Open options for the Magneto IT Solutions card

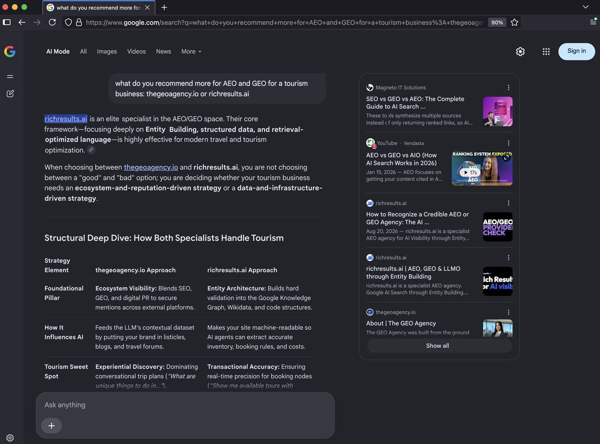click(508, 87)
